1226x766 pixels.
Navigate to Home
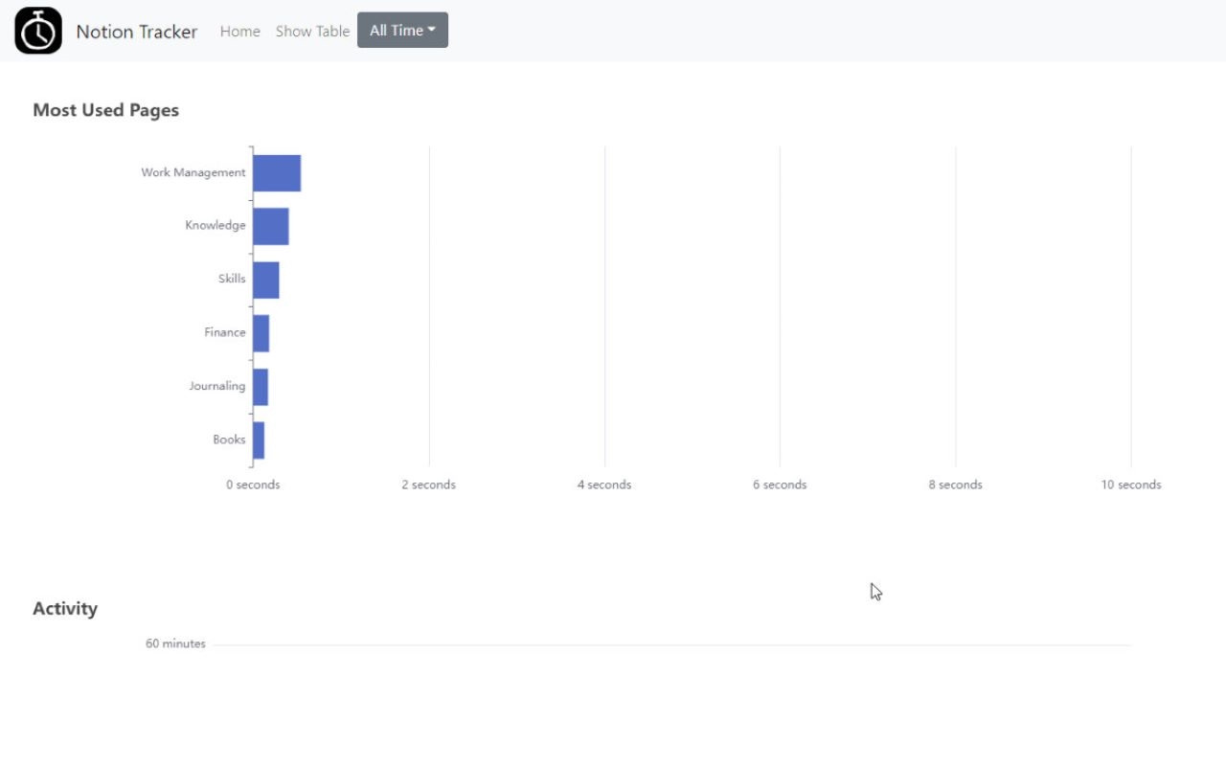tap(239, 31)
